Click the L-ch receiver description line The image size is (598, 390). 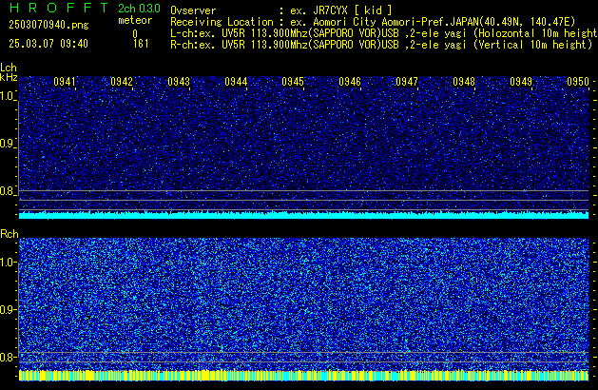(x=384, y=33)
